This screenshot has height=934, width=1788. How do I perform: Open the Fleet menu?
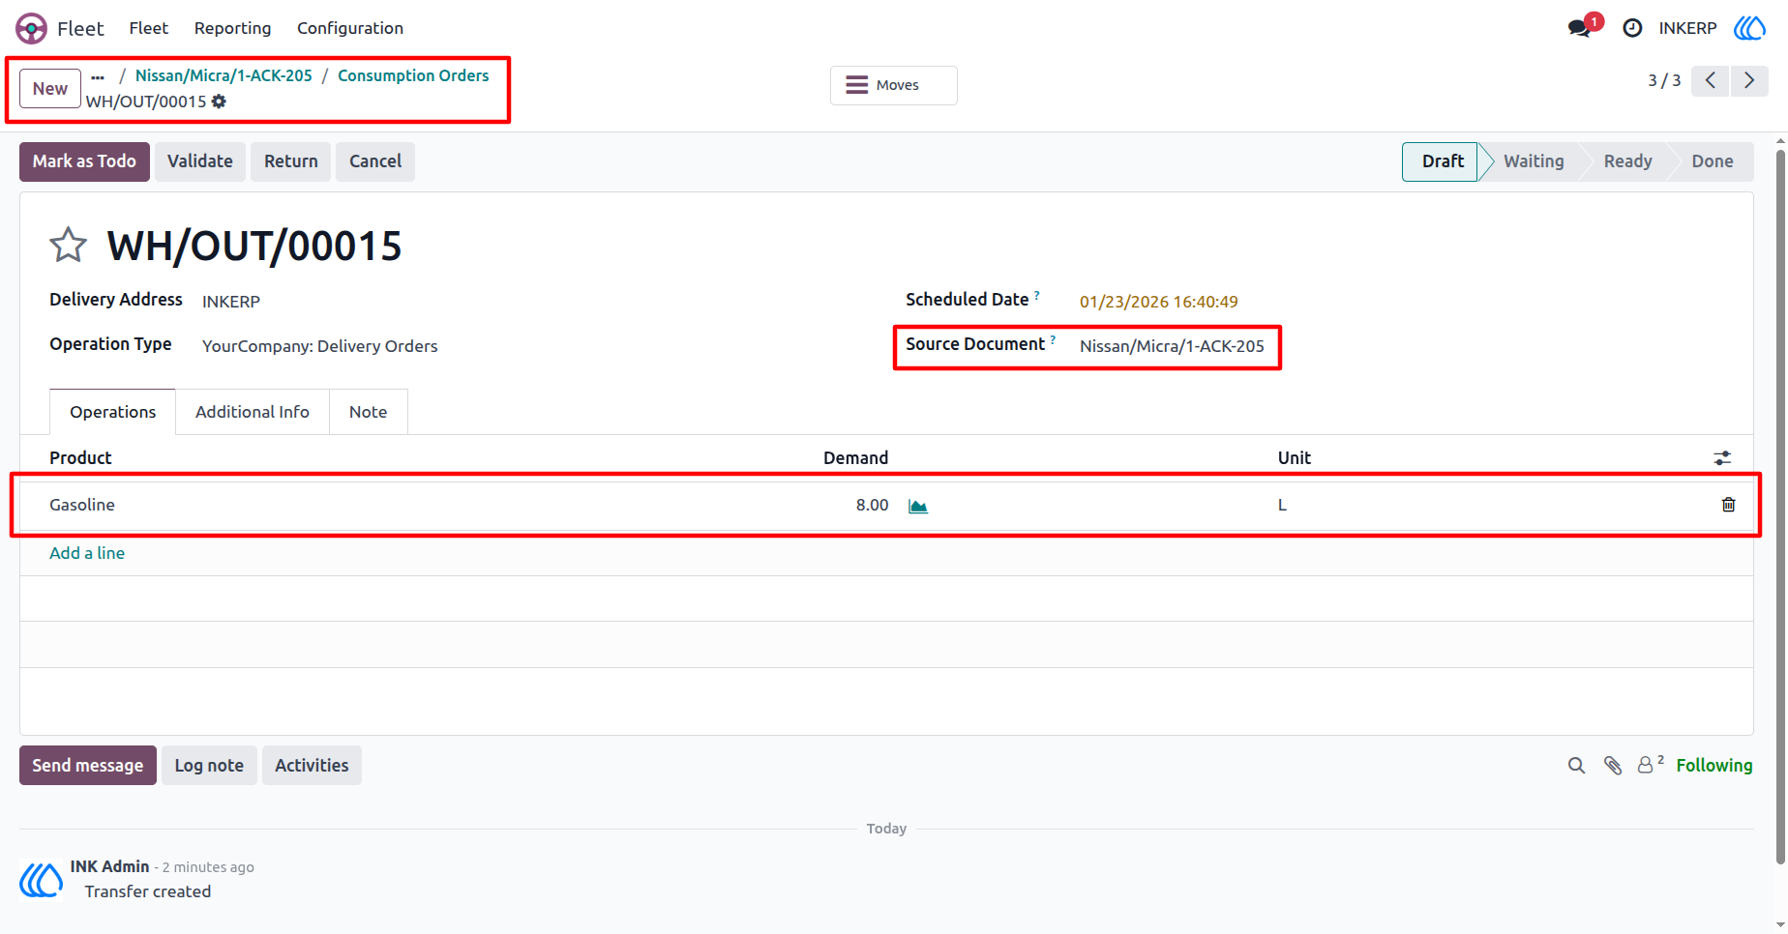149,28
